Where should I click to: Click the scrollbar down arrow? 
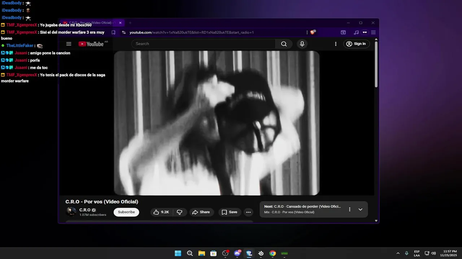coord(376,221)
